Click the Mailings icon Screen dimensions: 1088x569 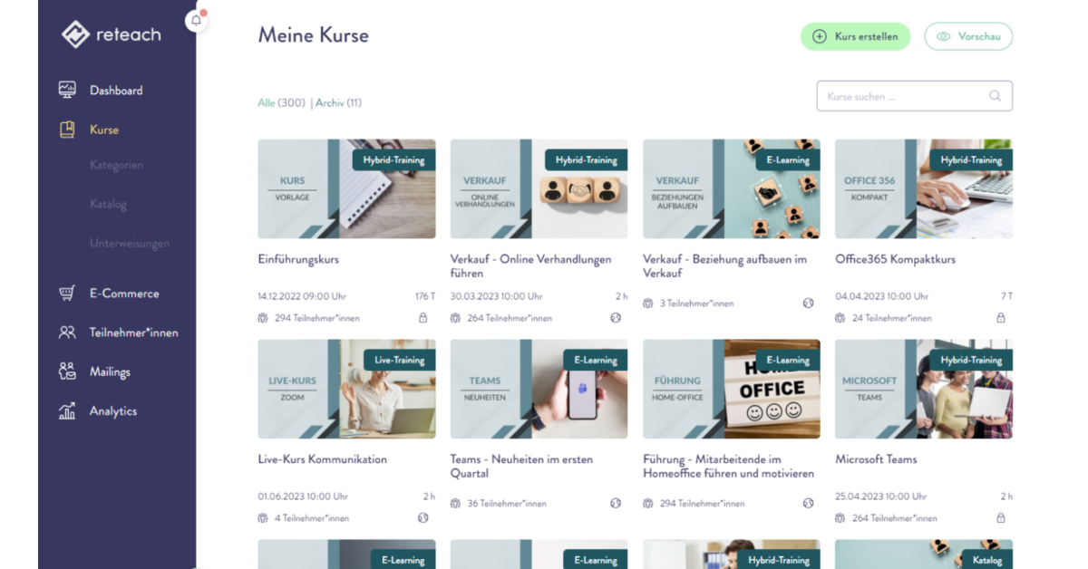(x=67, y=371)
